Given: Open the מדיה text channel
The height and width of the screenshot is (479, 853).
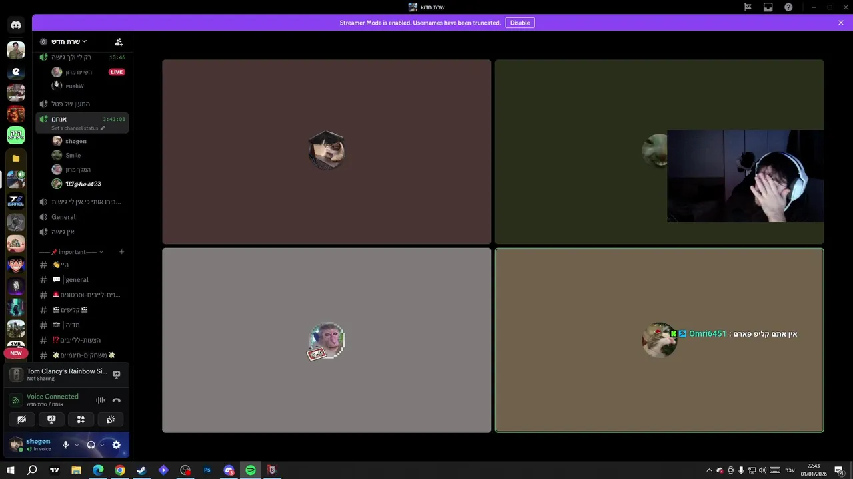Looking at the screenshot, I should pos(82,325).
